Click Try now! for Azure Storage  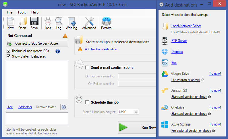(x=215, y=124)
